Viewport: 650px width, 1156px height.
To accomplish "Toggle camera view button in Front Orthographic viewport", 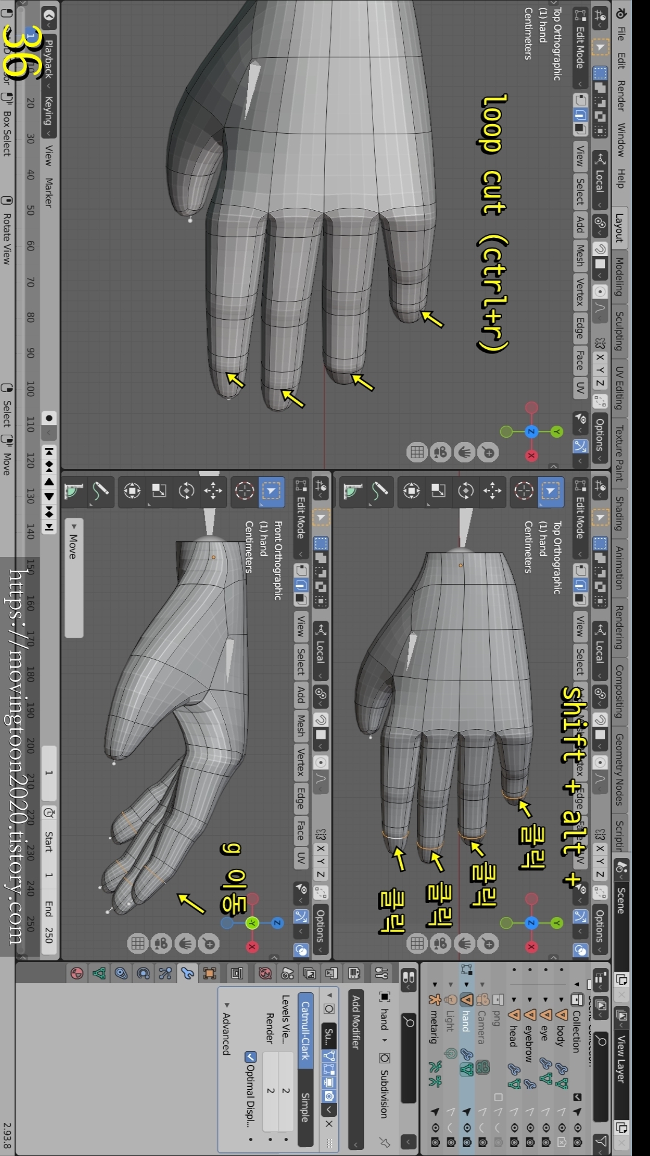I will (x=161, y=944).
